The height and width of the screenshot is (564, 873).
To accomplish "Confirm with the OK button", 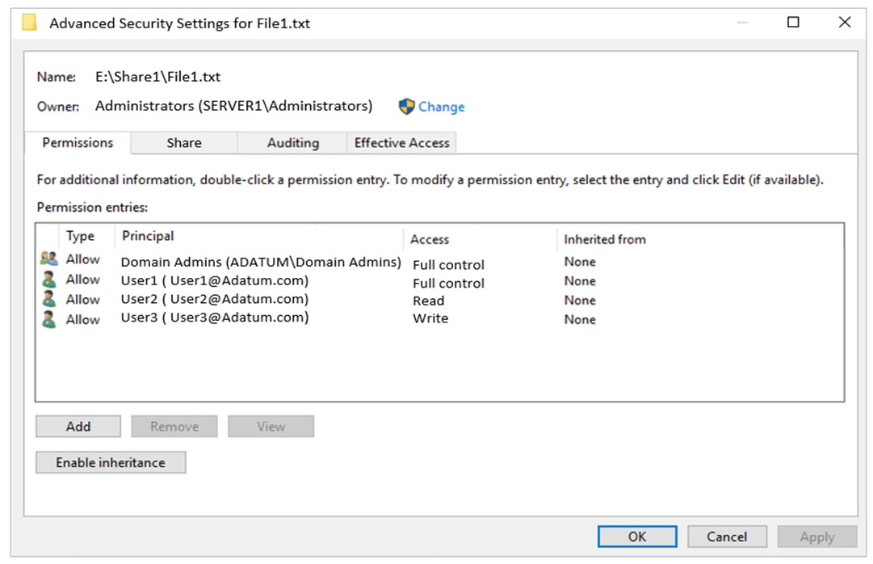I will [x=637, y=537].
